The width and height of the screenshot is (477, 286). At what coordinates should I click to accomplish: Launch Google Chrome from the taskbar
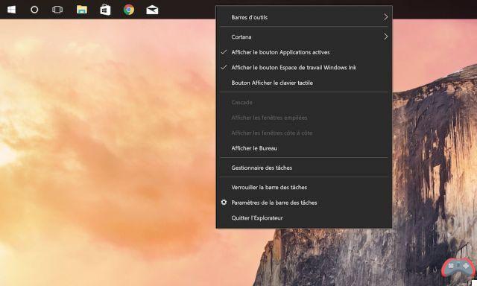pos(129,10)
